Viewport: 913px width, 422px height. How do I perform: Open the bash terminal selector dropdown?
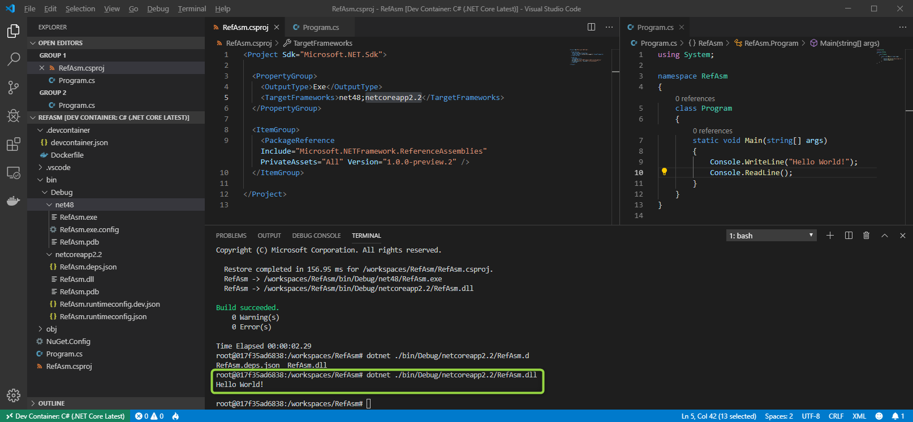click(x=771, y=236)
